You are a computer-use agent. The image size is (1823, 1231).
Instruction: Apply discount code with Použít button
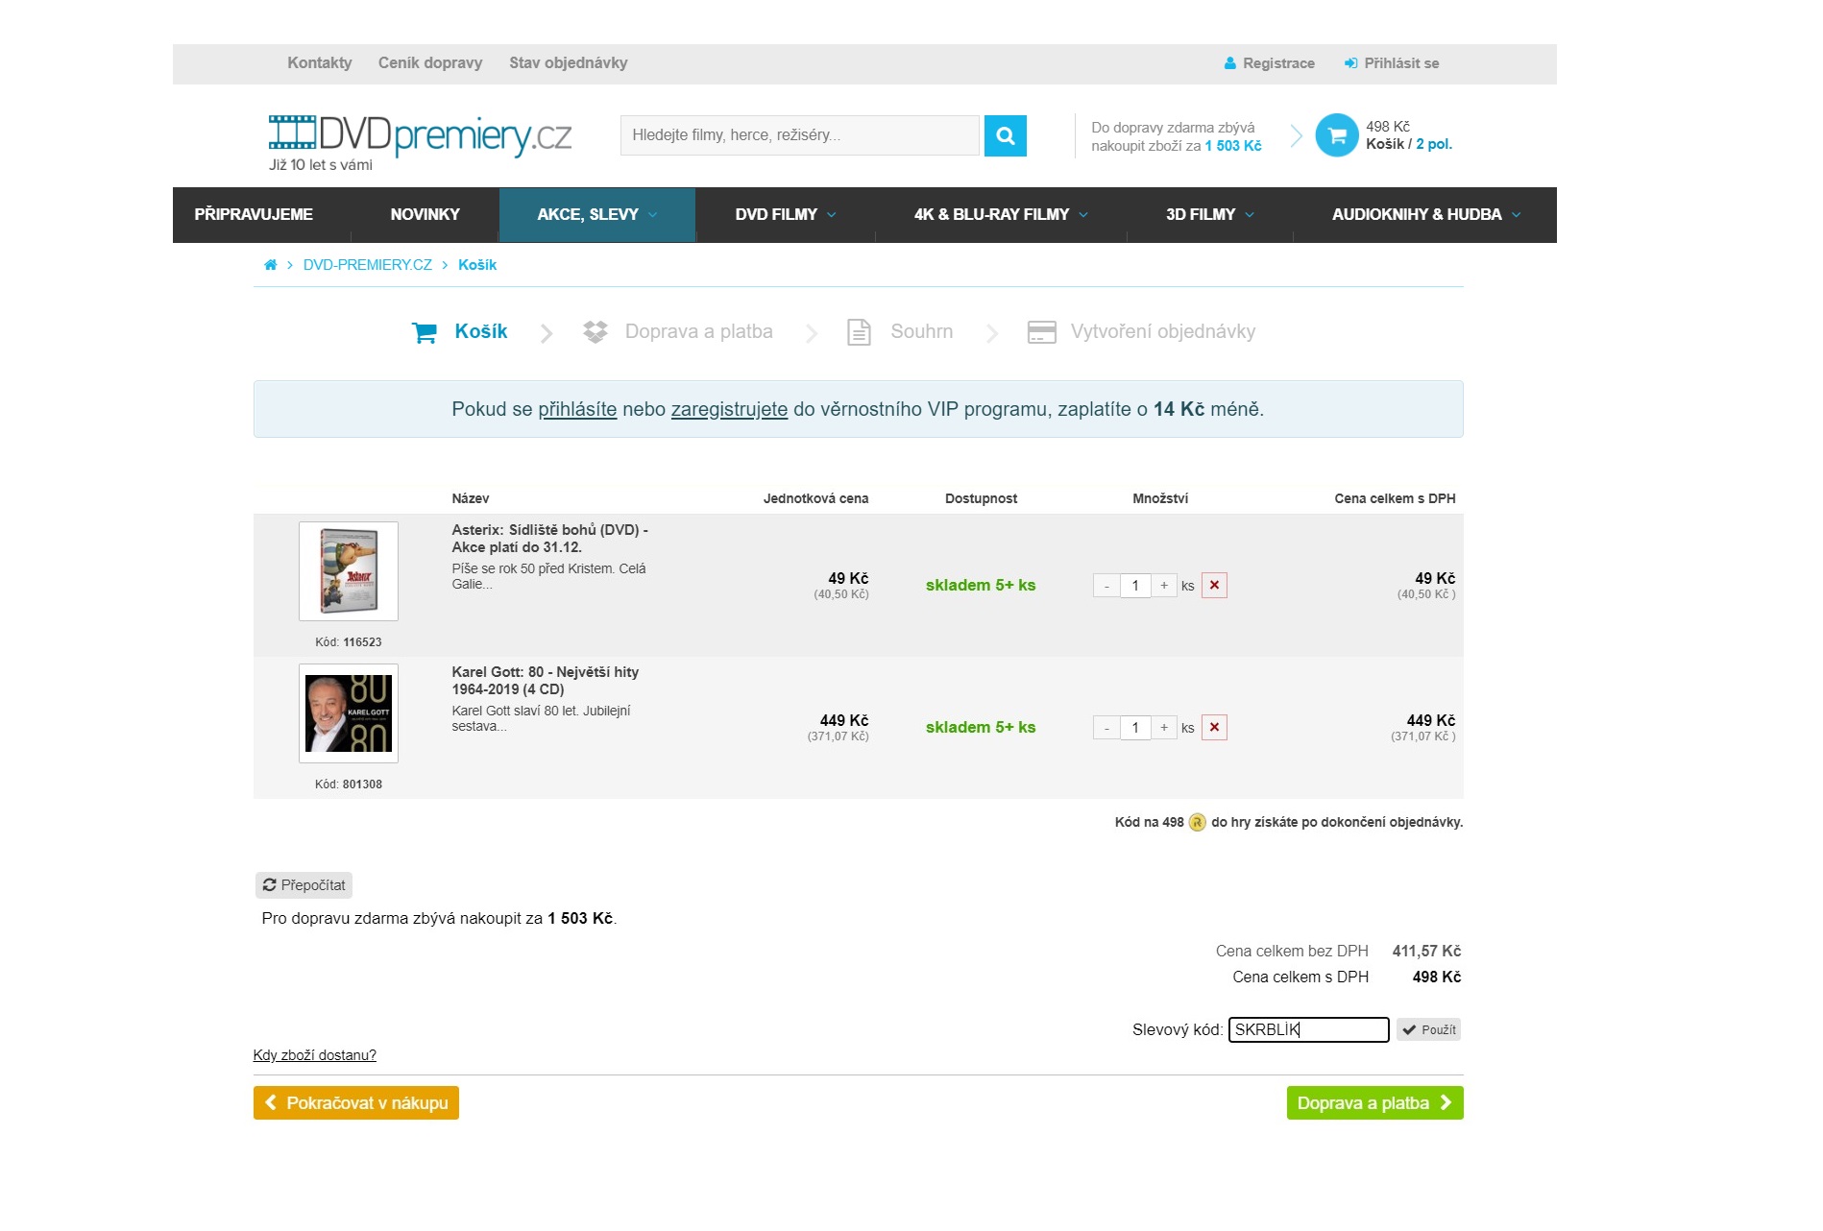point(1428,1030)
